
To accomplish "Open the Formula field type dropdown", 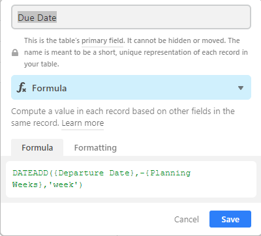I will tap(131, 87).
